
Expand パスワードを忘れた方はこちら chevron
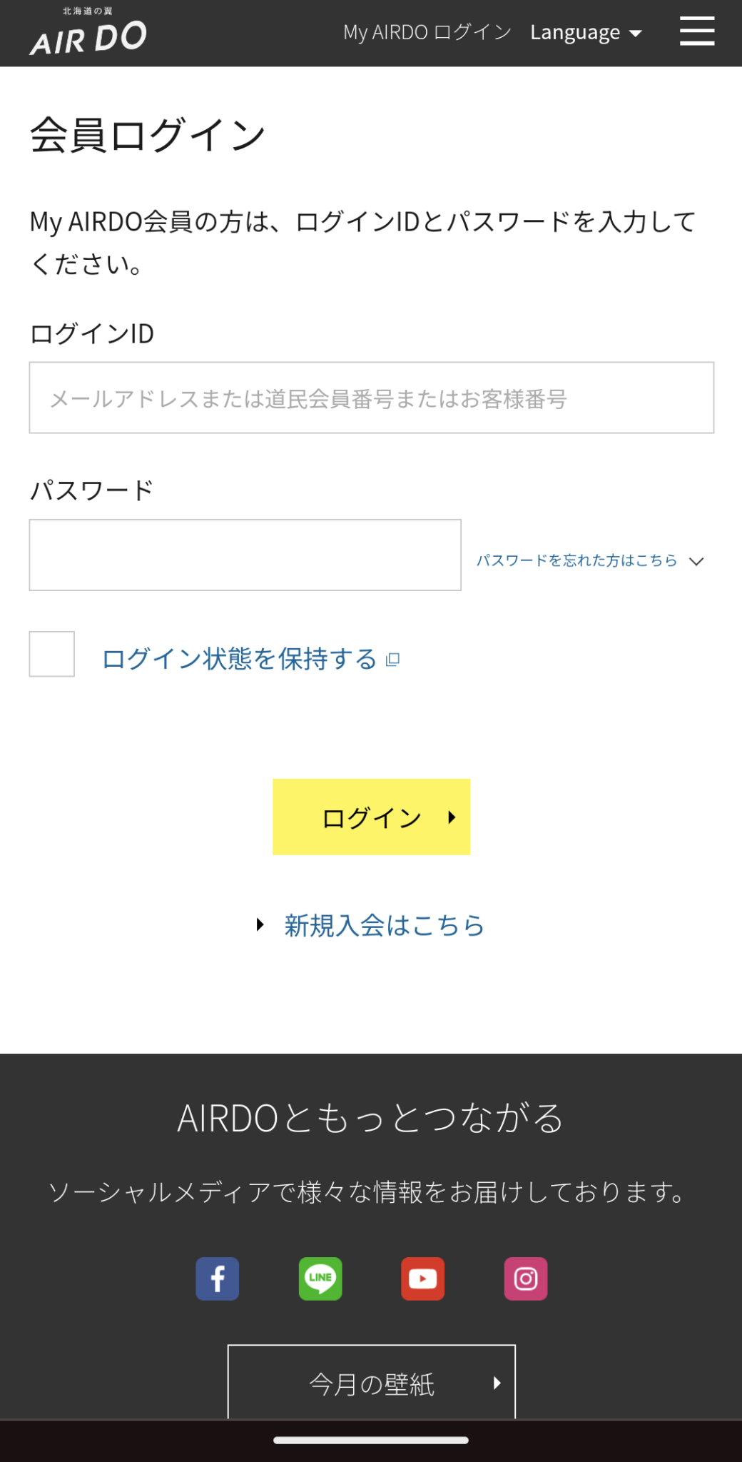(696, 561)
